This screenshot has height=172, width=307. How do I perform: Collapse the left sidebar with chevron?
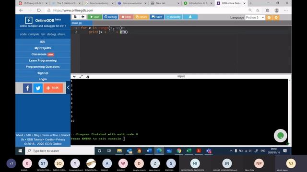pyautogui.click(x=68, y=87)
